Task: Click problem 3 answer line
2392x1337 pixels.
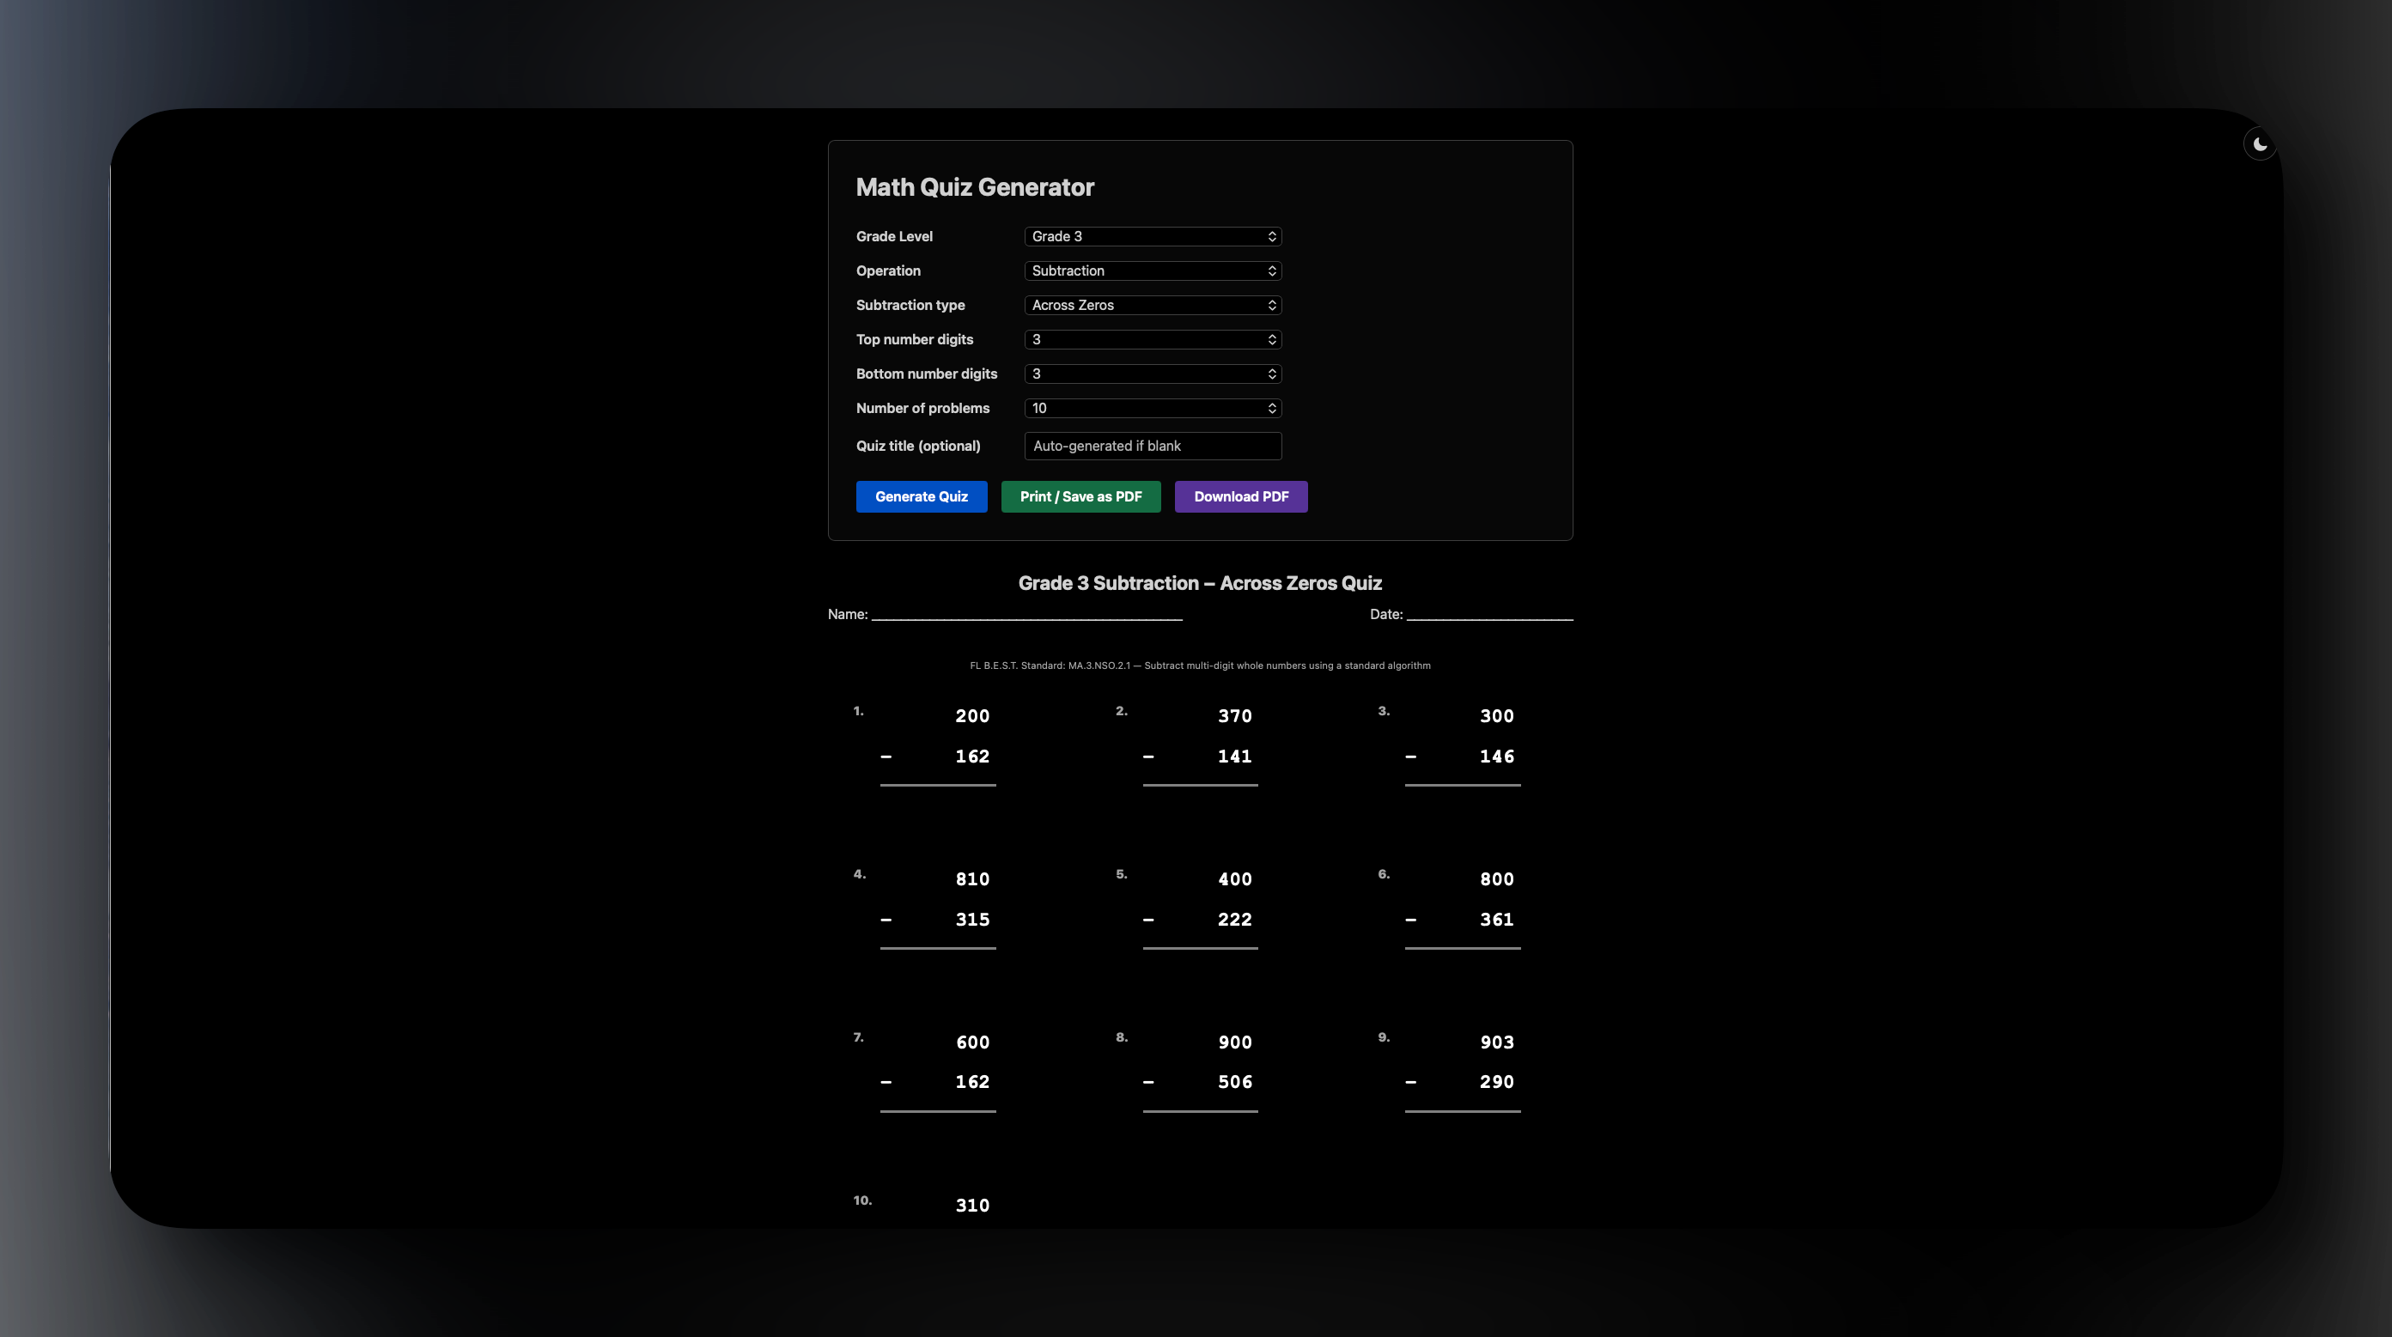Action: pos(1462,785)
